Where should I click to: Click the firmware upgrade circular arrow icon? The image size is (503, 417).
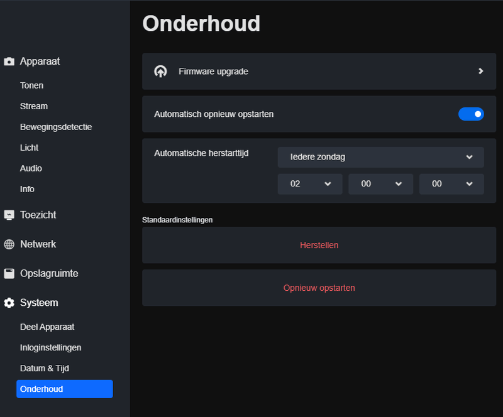(x=162, y=72)
